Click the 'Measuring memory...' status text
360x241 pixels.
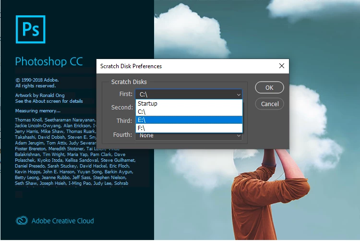coord(38,110)
